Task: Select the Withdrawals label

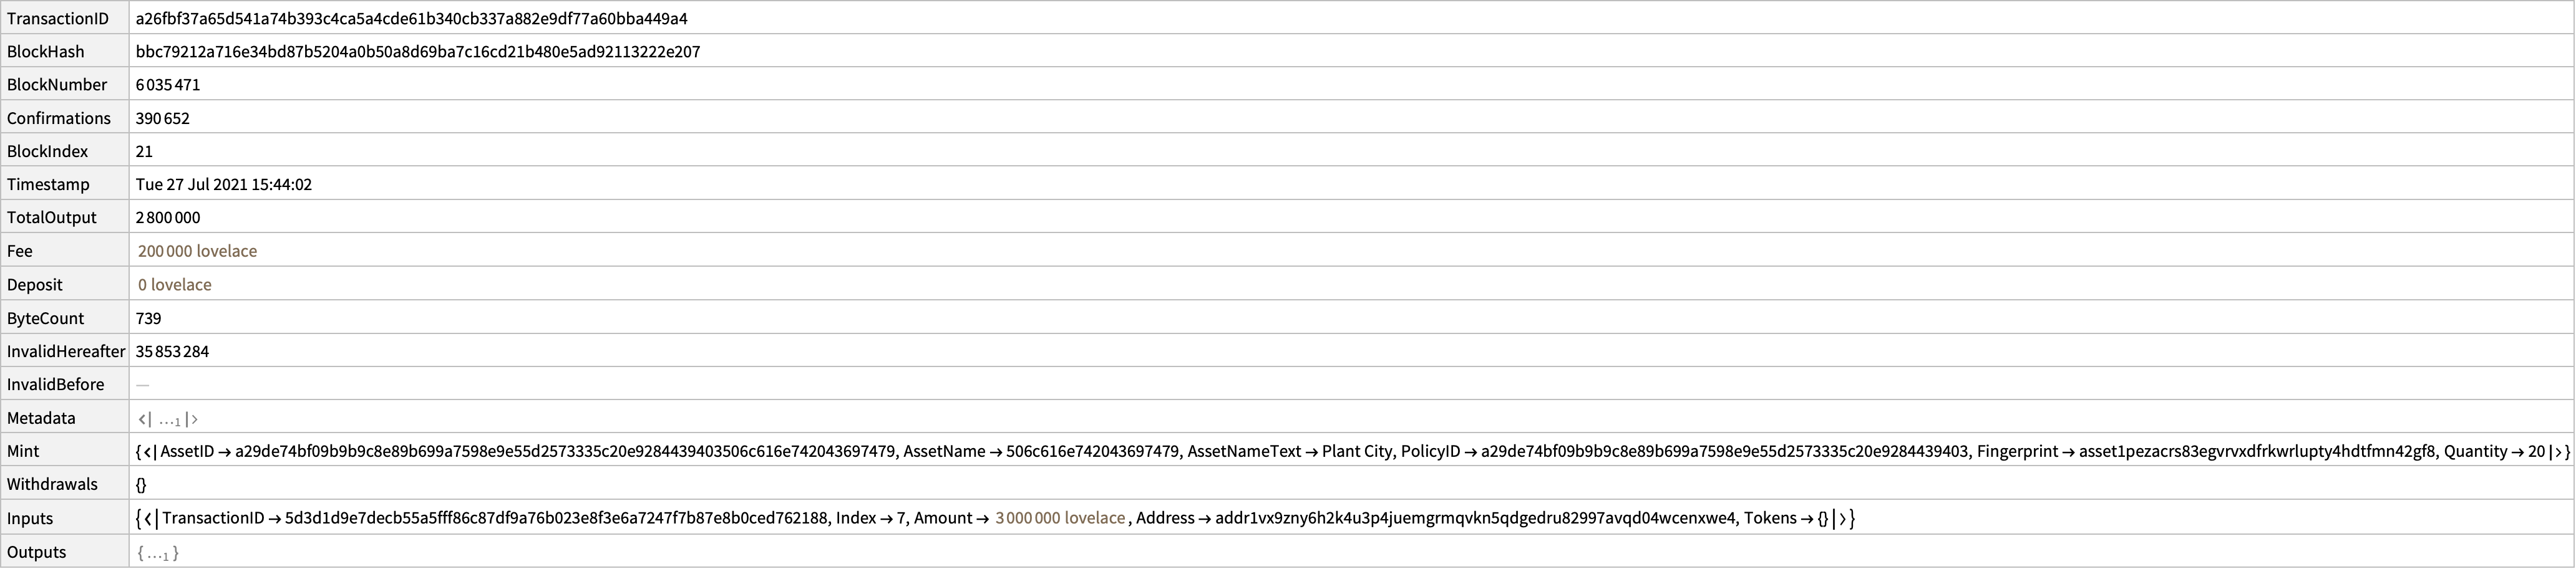Action: pos(53,484)
